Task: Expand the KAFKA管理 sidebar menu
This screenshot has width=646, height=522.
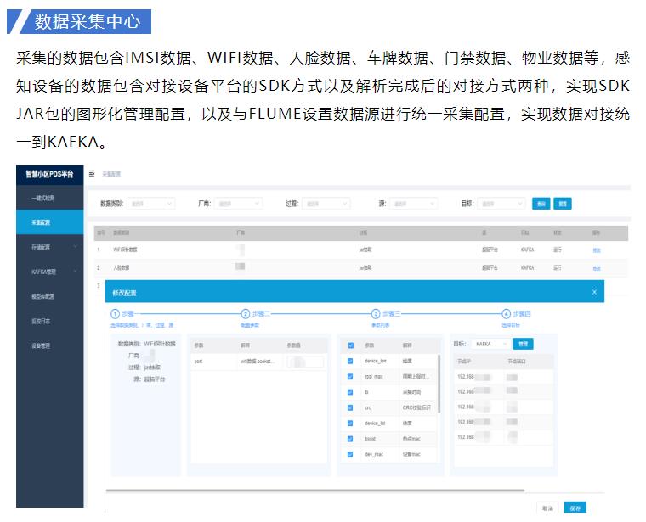Action: (x=49, y=272)
